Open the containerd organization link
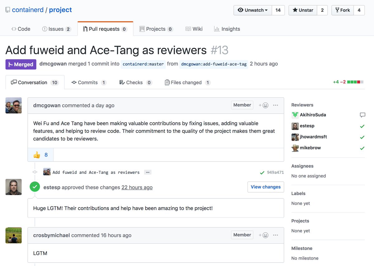374x266 pixels. [28, 10]
